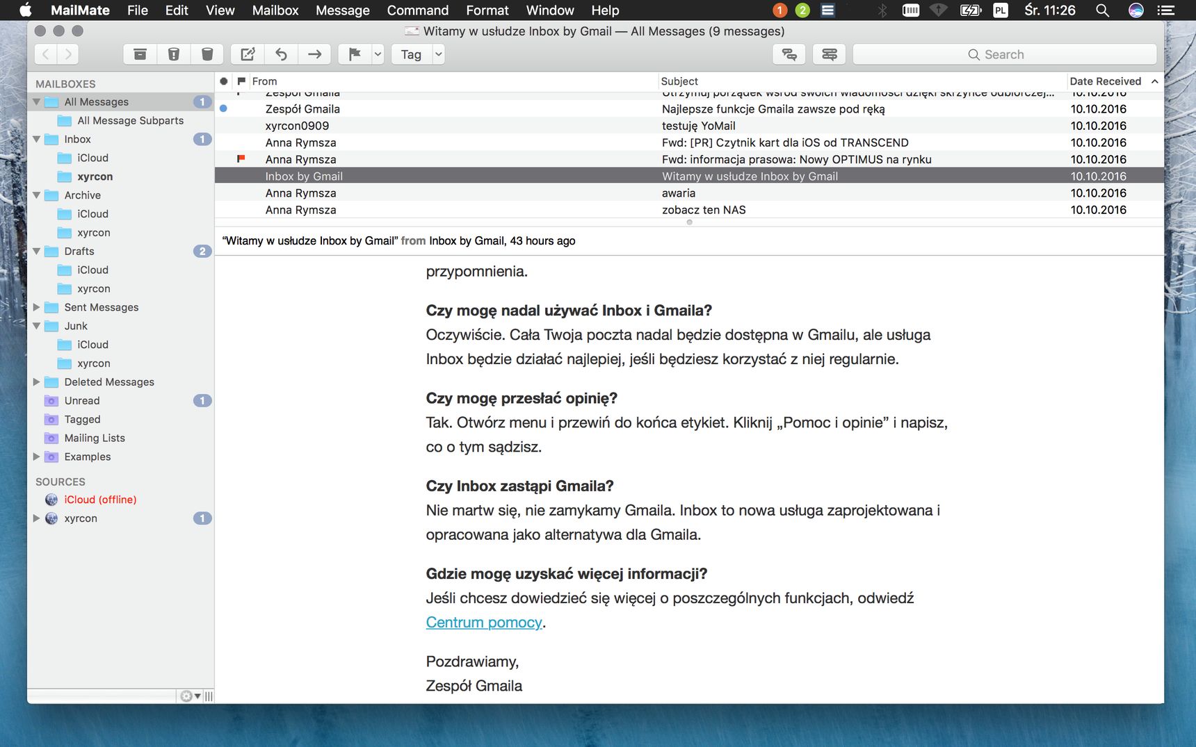Image resolution: width=1196 pixels, height=747 pixels.
Task: Collapse the Archive mailbox tree
Action: pos(36,195)
